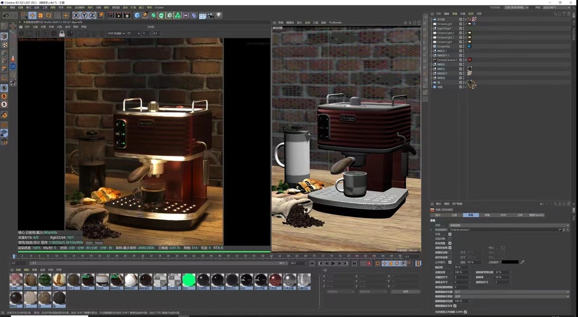Select OctaneCamera.1 in Object Manager
The height and width of the screenshot is (317, 578).
coord(447,60)
